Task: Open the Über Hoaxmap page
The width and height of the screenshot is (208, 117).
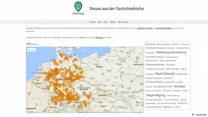Action: point(123,22)
